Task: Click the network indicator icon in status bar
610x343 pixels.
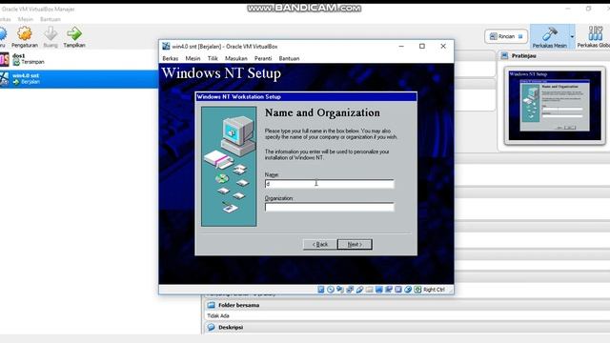Action: point(350,290)
